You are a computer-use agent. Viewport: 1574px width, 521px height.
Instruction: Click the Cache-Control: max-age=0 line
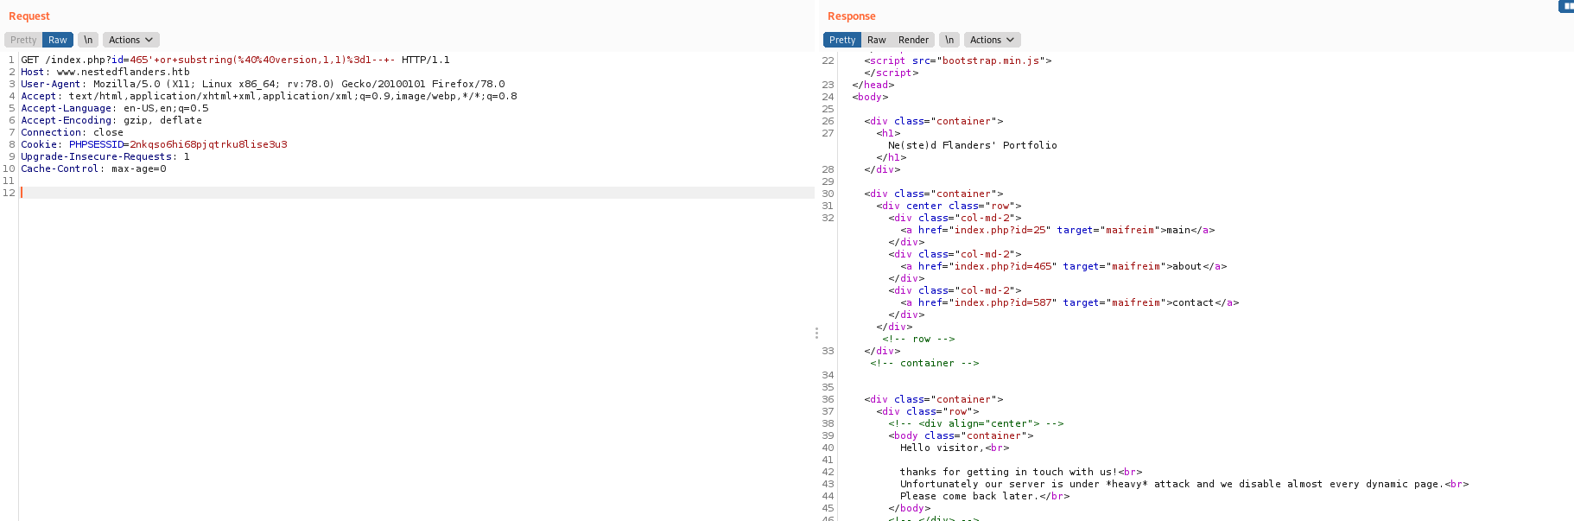93,168
